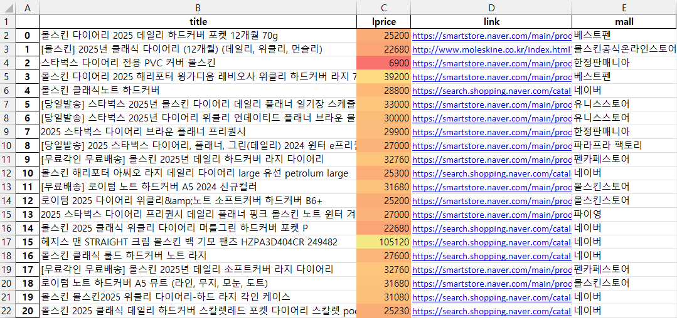Click index cell 15 in column A
The width and height of the screenshot is (677, 318).
pos(28,242)
